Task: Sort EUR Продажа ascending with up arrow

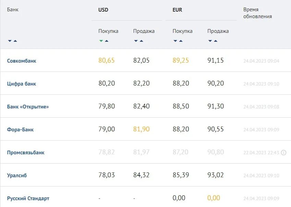Action: [216, 41]
